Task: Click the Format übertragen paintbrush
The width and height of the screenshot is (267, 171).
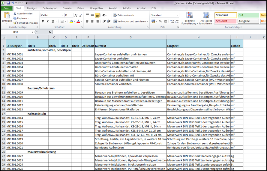Action: [15, 23]
